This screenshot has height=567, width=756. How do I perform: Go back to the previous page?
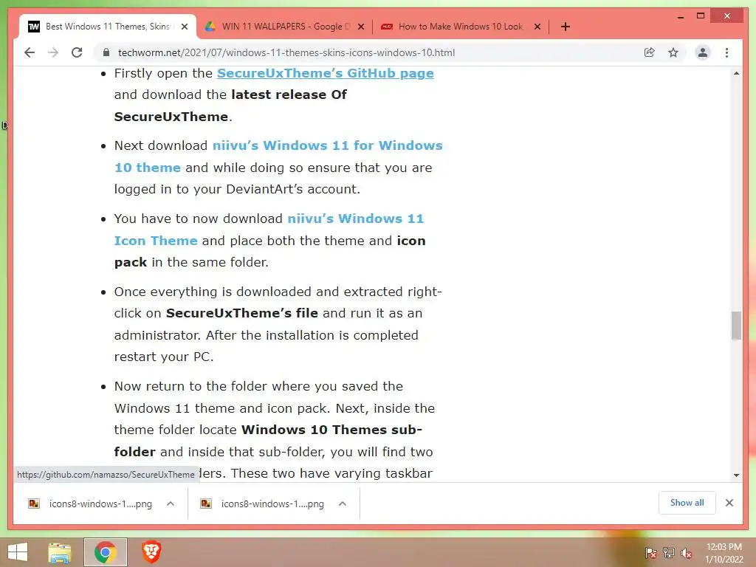(x=30, y=52)
